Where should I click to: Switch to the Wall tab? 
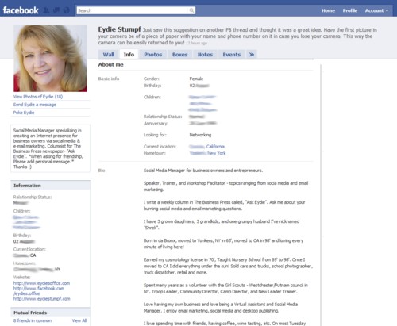pyautogui.click(x=109, y=55)
